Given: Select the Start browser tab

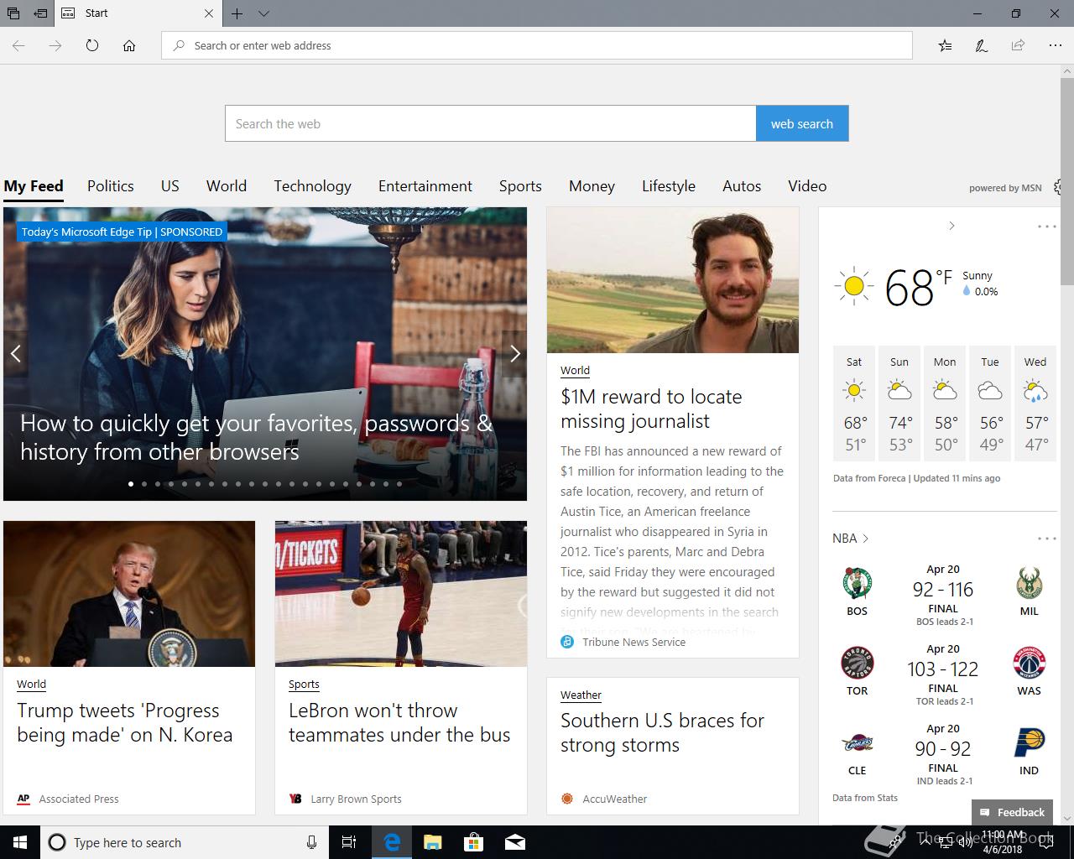Looking at the screenshot, I should point(138,13).
